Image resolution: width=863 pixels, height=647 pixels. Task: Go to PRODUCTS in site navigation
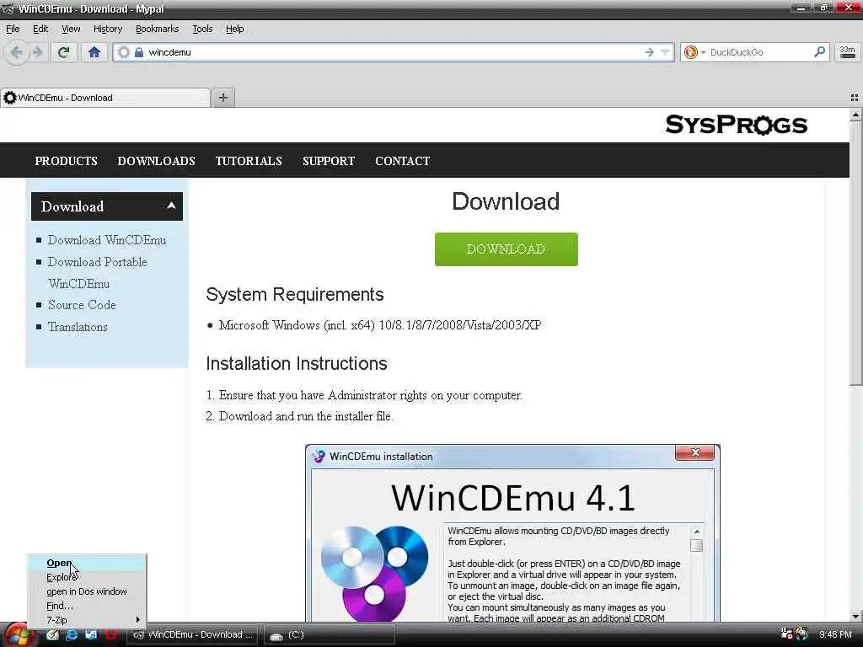point(66,161)
